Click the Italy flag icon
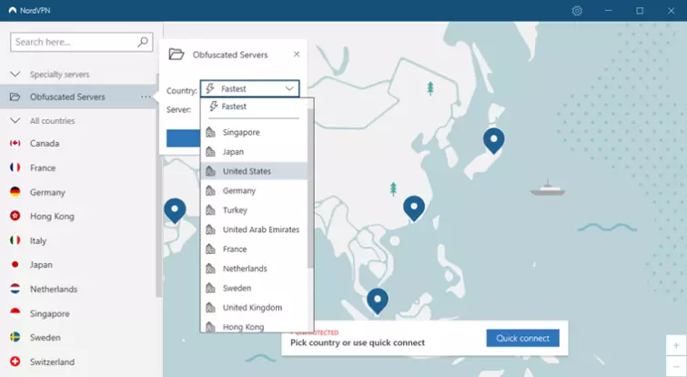 click(15, 240)
